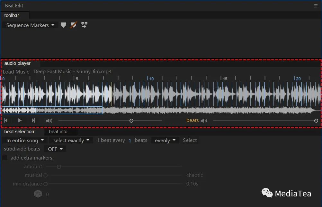Click the file name Deep East Music - Sunny Jim.mp3

point(72,71)
